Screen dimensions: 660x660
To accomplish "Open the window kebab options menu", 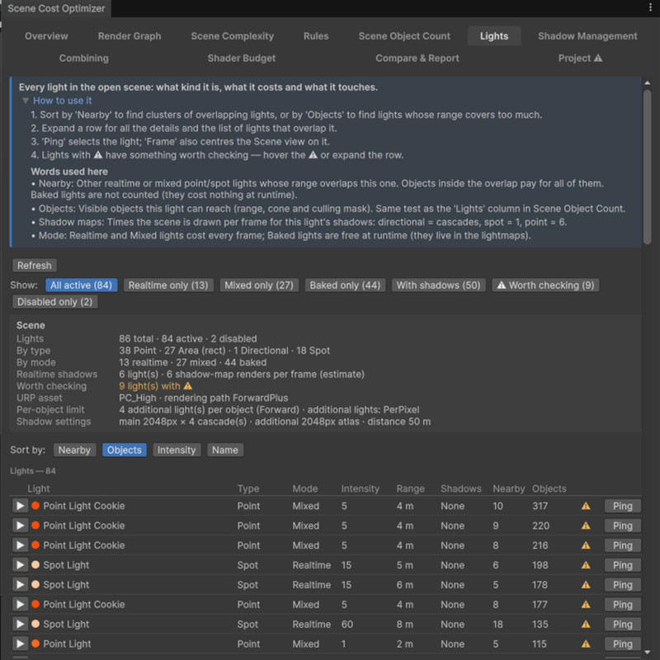I will click(650, 8).
